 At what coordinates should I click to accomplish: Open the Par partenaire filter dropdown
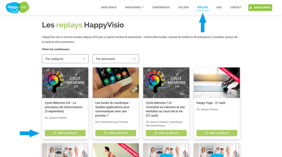pyautogui.click(x=116, y=59)
